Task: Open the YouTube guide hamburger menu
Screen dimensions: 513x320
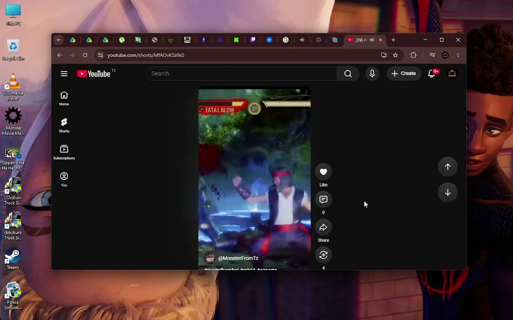Action: tap(64, 73)
